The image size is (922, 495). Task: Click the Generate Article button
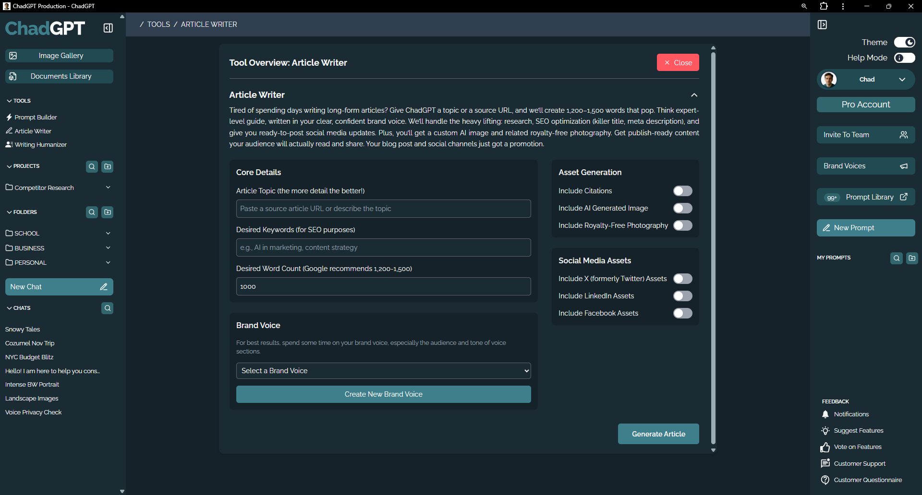pyautogui.click(x=658, y=434)
